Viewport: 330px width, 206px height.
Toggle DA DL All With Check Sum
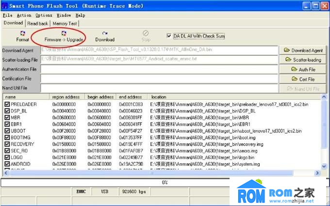pos(169,36)
